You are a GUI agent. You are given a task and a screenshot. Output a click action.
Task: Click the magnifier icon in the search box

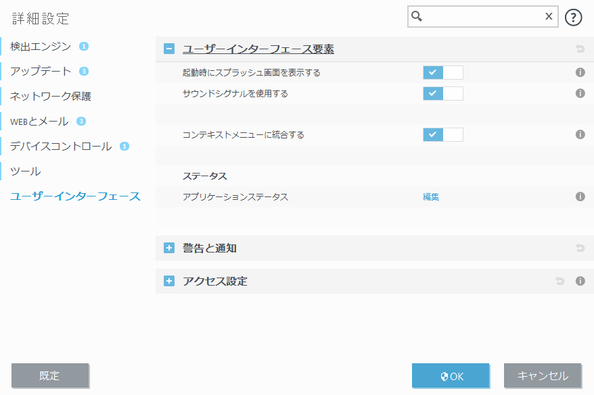pos(415,16)
